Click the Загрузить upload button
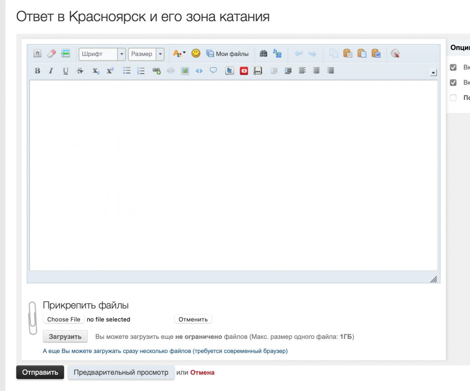This screenshot has height=391, width=470. coord(65,336)
